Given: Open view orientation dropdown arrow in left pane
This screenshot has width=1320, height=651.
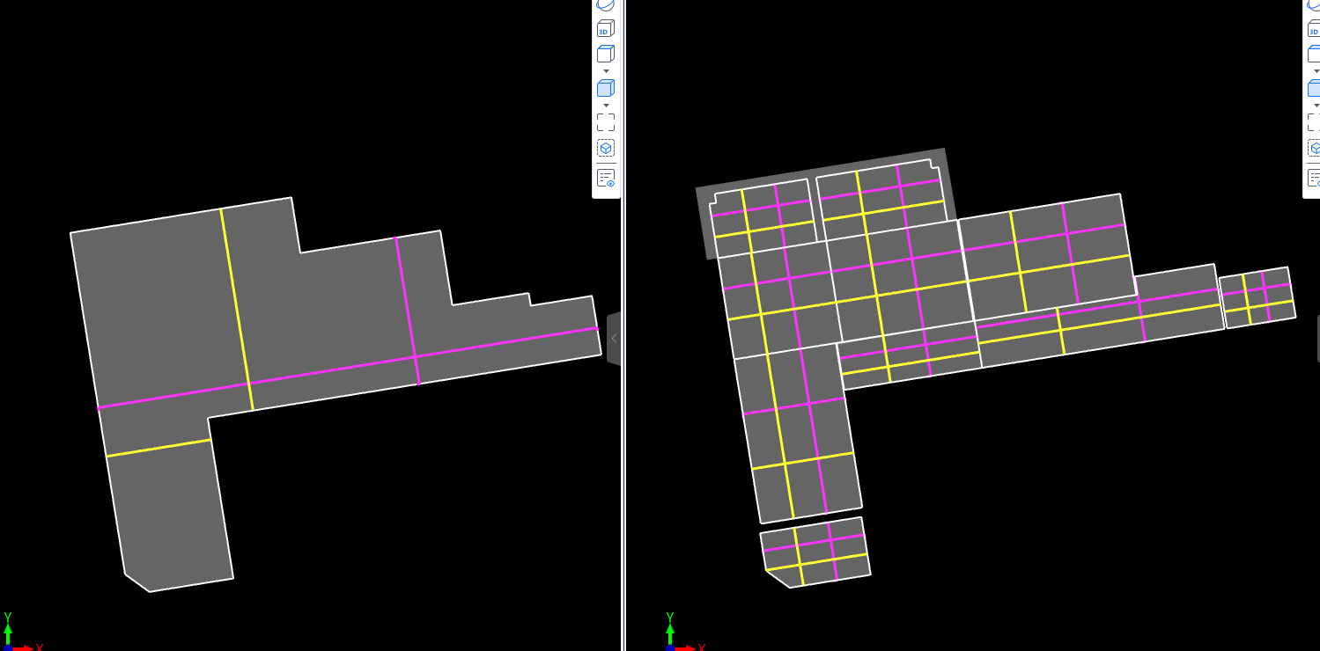Looking at the screenshot, I should (x=605, y=70).
